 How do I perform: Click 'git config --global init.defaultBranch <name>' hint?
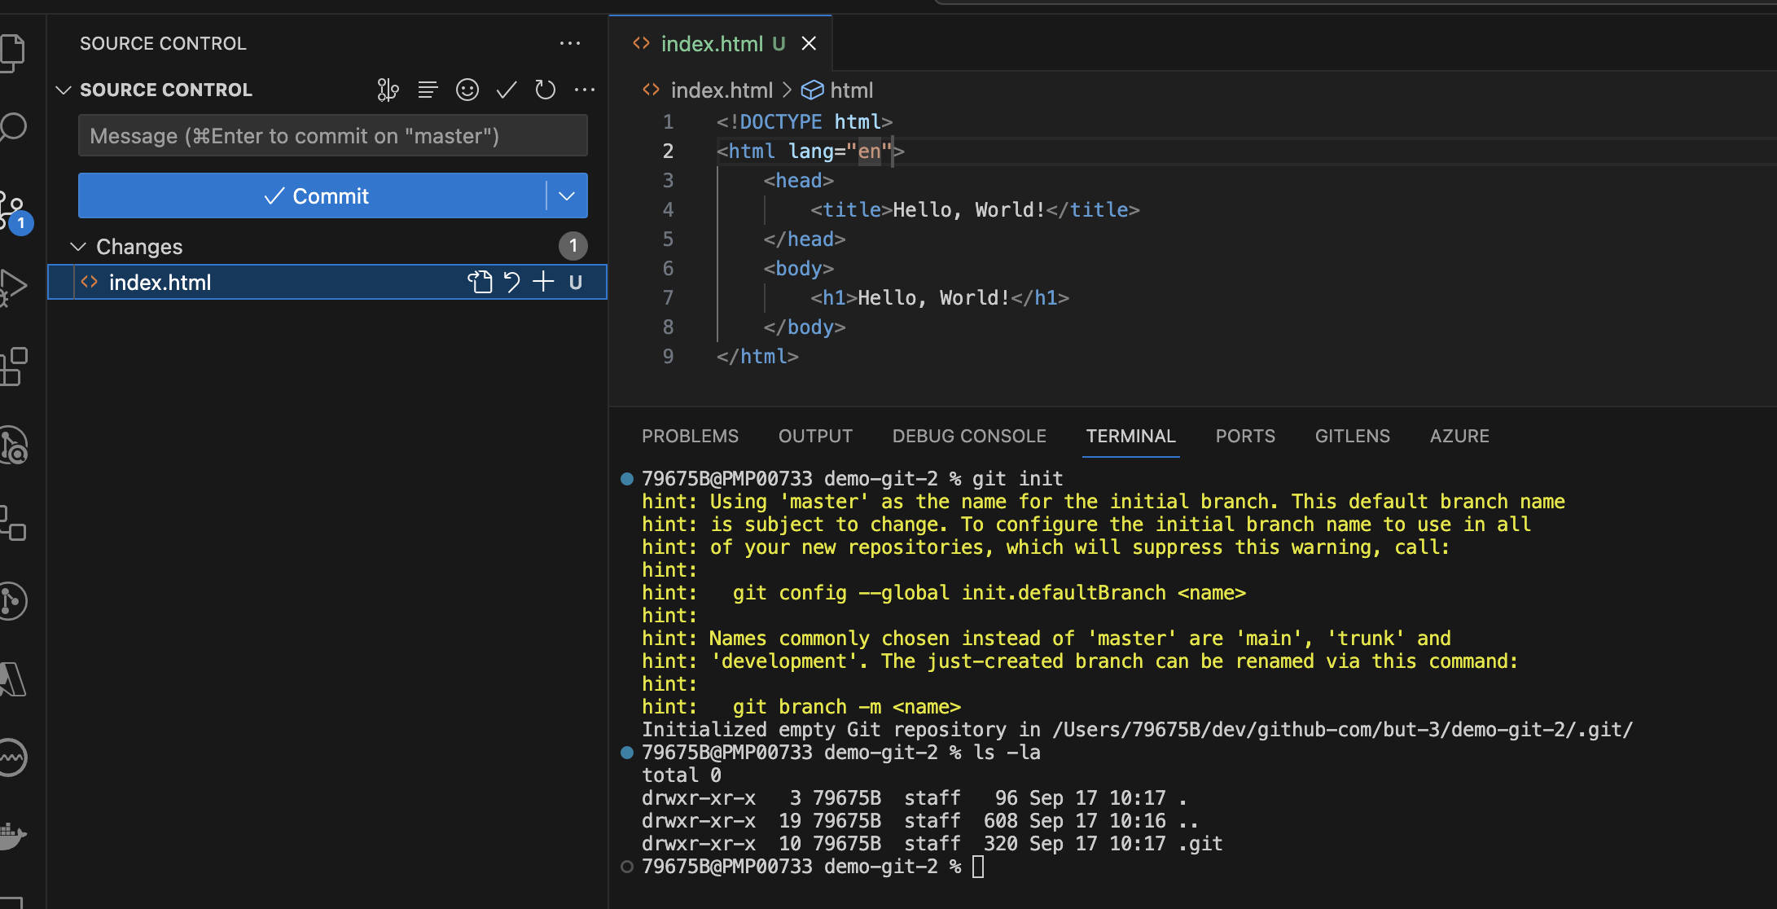[x=989, y=592]
